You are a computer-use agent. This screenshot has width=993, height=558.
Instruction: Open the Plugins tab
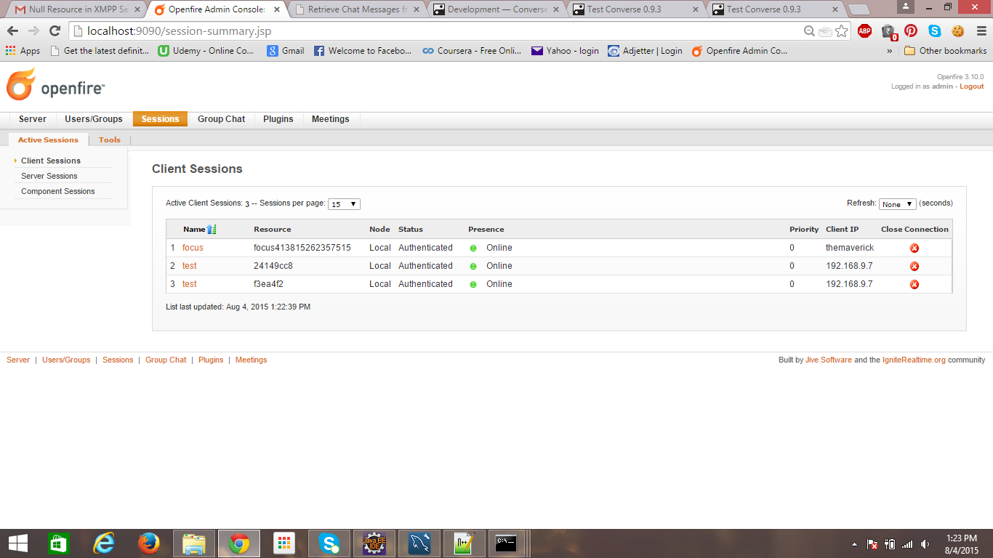278,119
